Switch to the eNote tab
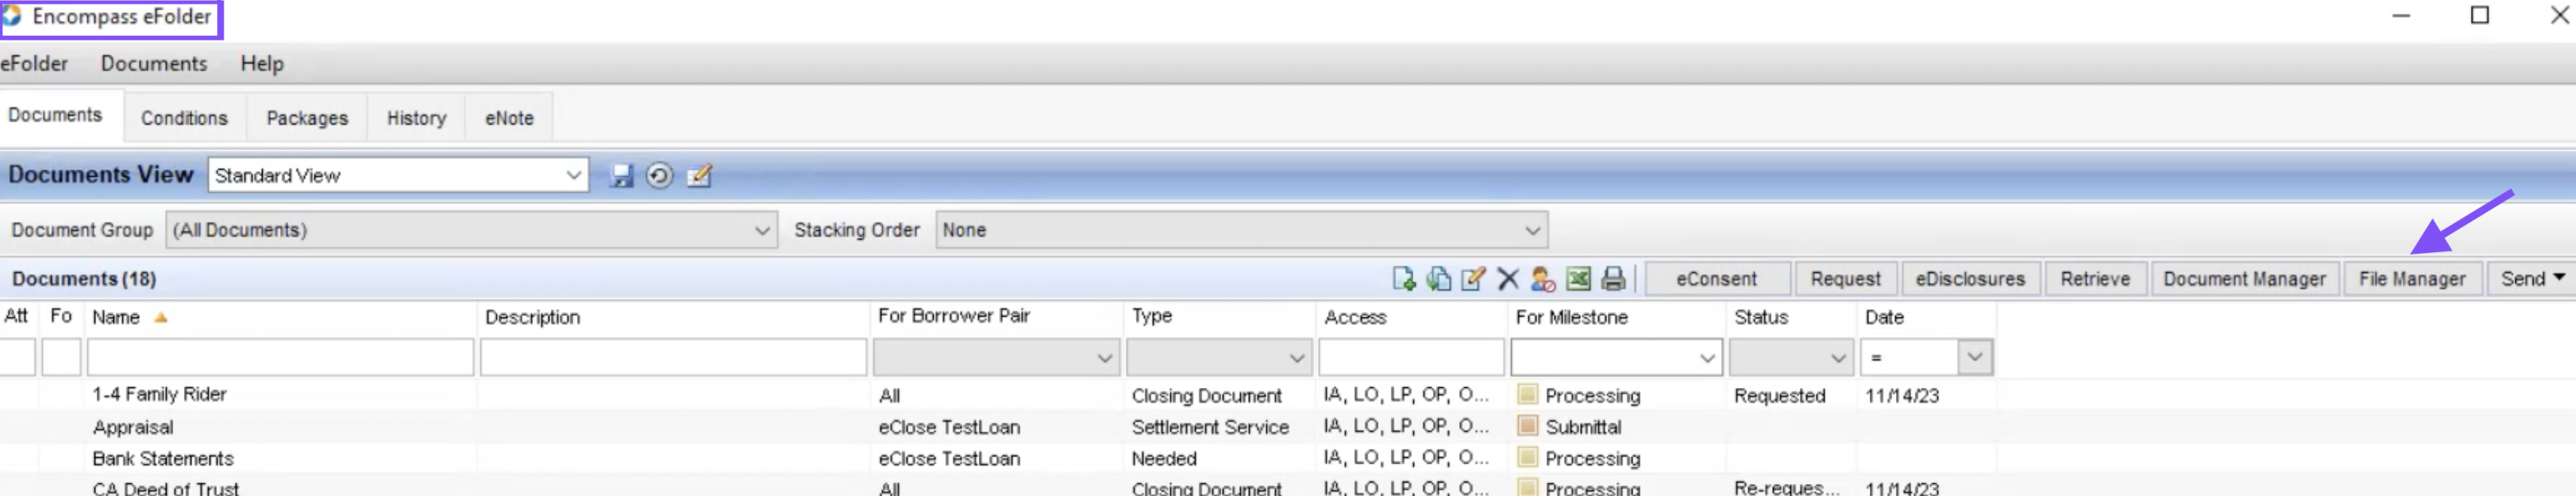2576x496 pixels. (509, 118)
